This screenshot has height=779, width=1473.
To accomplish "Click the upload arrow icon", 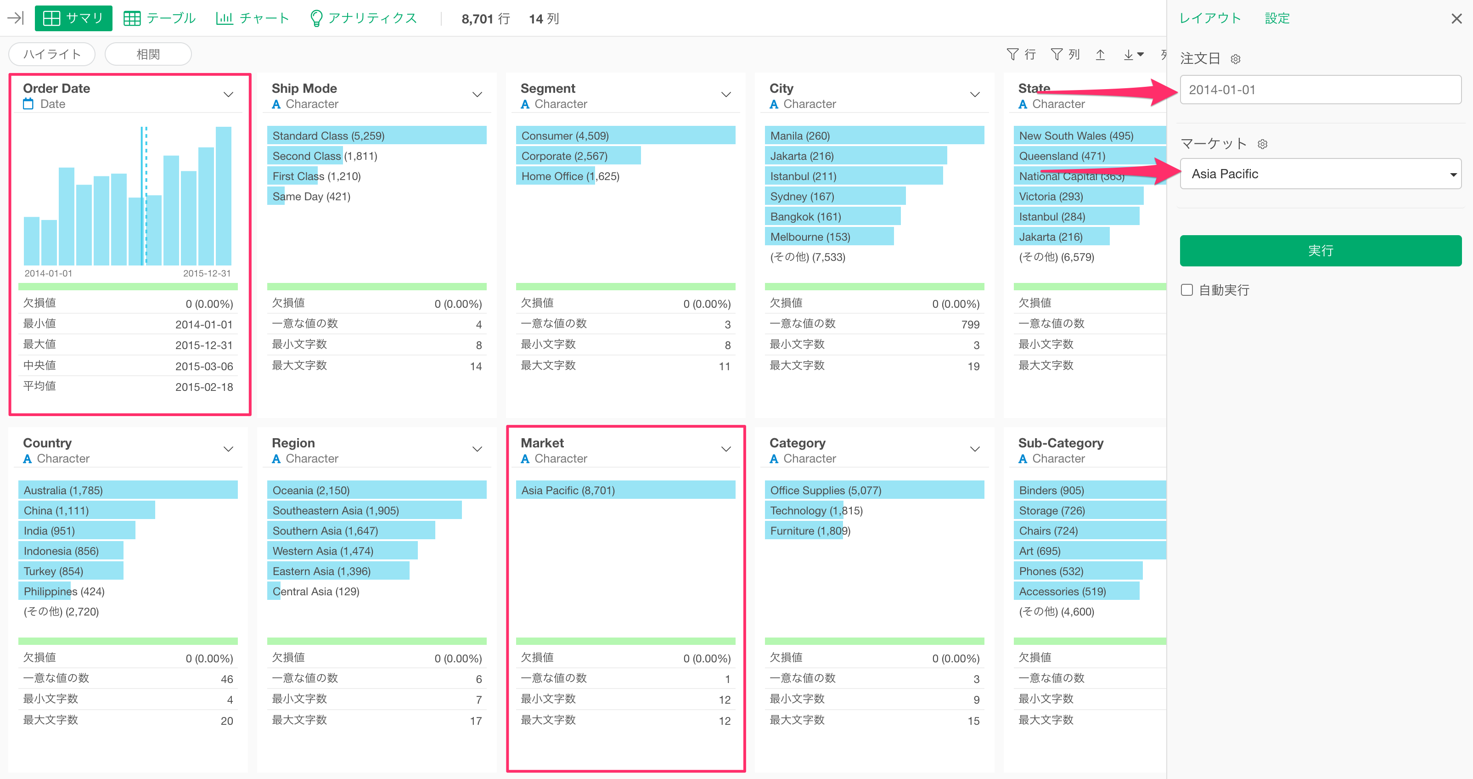I will click(1100, 54).
